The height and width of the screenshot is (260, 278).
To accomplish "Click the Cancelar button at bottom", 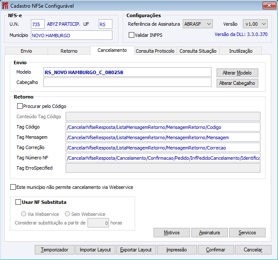I will click(253, 250).
